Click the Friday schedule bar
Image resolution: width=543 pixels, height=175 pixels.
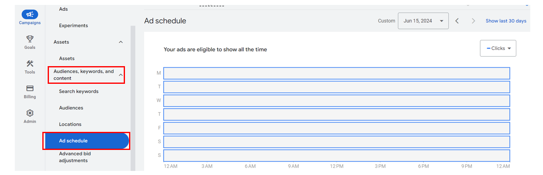tap(336, 128)
